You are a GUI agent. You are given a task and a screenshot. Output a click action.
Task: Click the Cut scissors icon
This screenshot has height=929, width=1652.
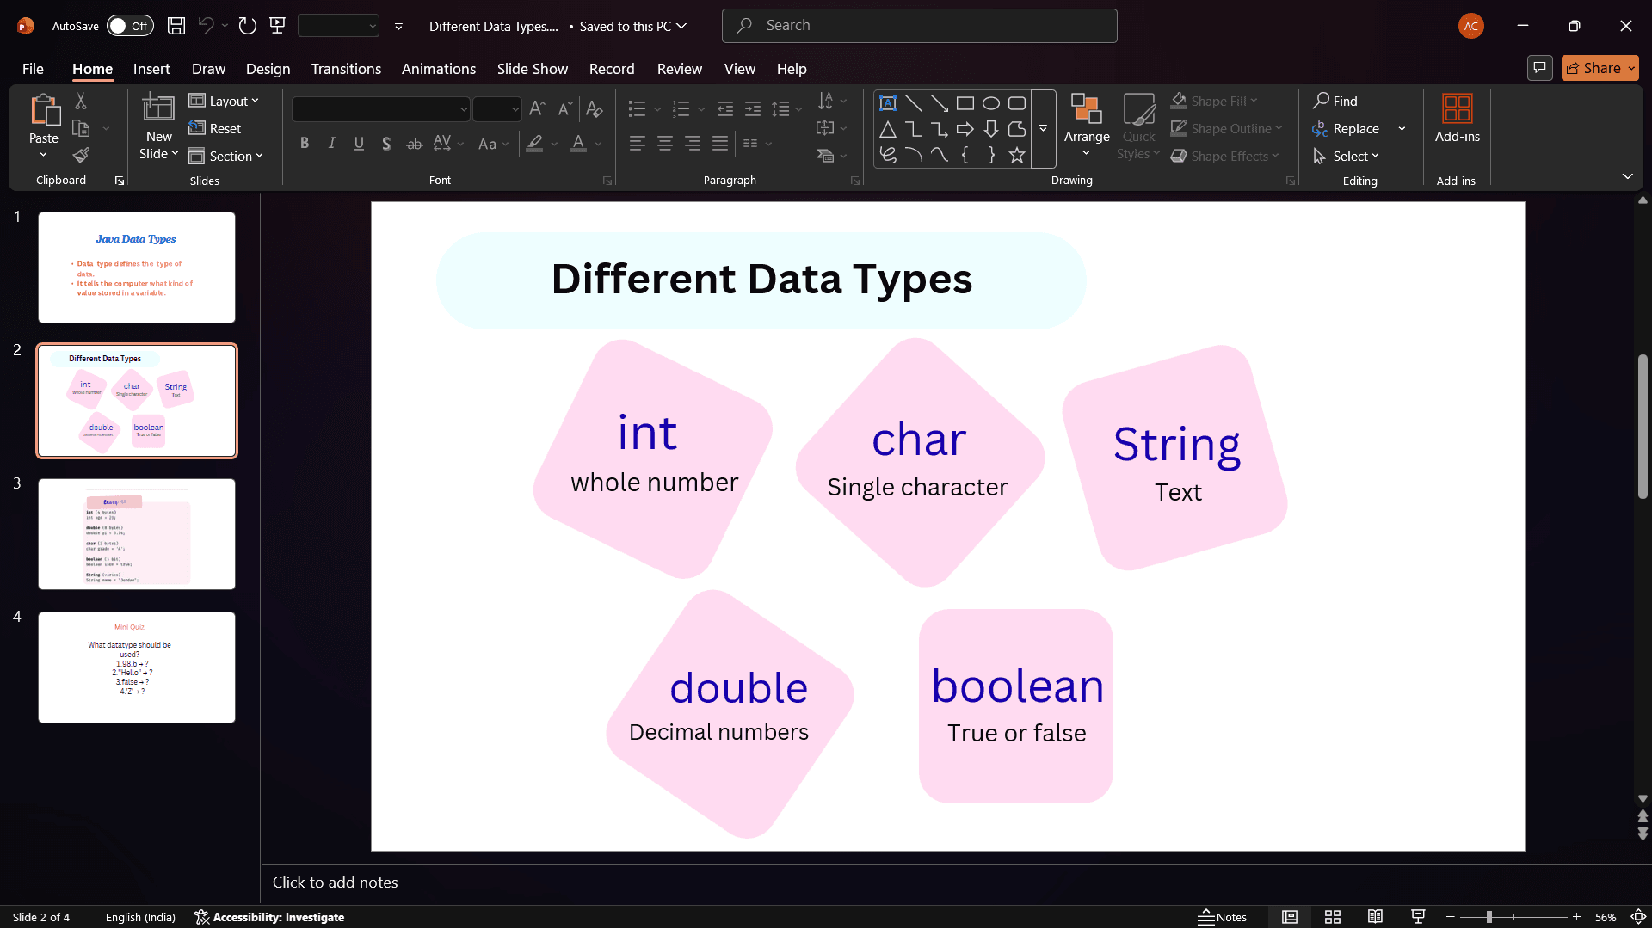click(x=81, y=102)
